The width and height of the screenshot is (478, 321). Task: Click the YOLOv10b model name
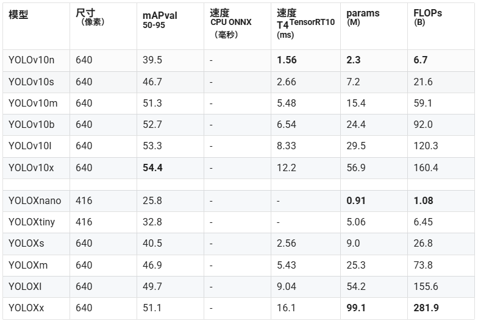click(x=32, y=124)
